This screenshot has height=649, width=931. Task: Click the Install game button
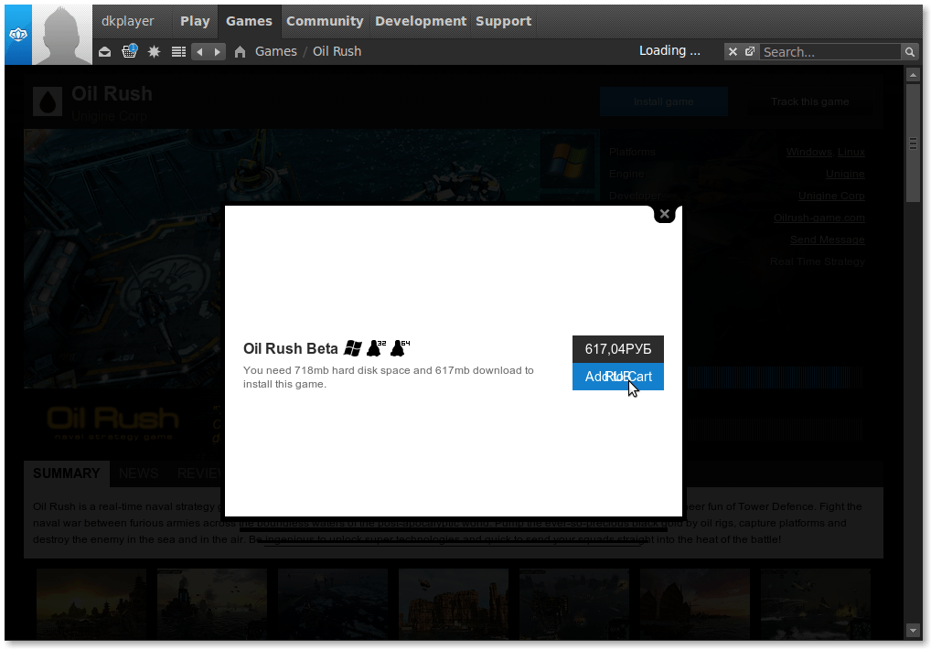(663, 101)
